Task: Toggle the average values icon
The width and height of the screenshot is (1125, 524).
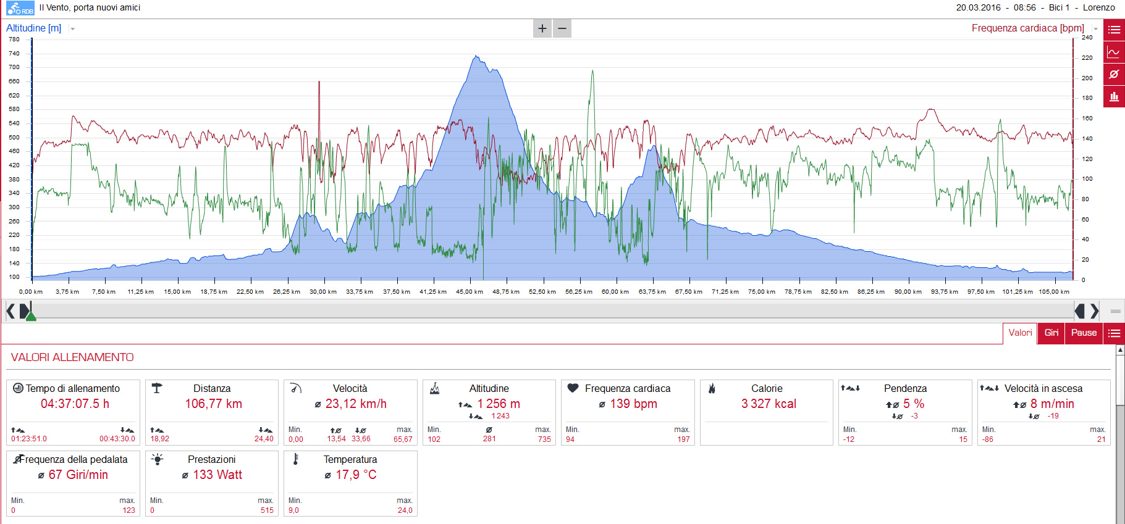Action: tap(1114, 74)
